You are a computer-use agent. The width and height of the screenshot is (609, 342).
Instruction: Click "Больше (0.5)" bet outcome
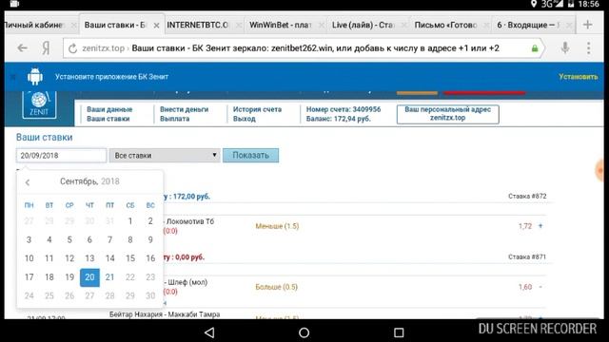point(277,287)
